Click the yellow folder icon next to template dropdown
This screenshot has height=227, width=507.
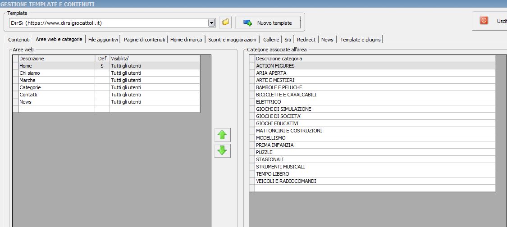(225, 23)
